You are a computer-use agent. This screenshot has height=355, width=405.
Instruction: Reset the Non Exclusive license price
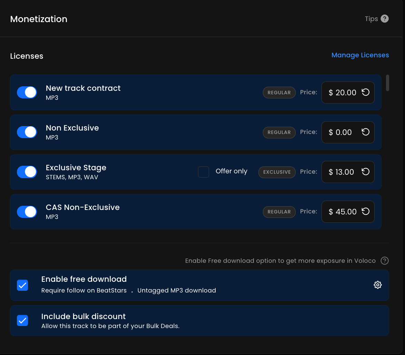[365, 132]
